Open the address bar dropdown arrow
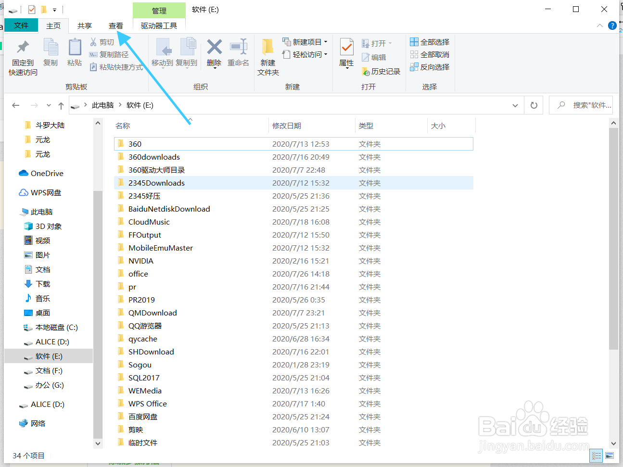This screenshot has height=467, width=623. click(515, 105)
